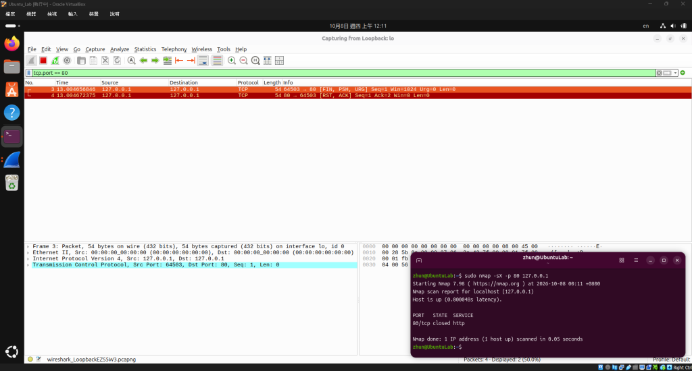Screen dimensions: 692x371
Task: Click the greyed start capture shark fin
Action: [31, 60]
